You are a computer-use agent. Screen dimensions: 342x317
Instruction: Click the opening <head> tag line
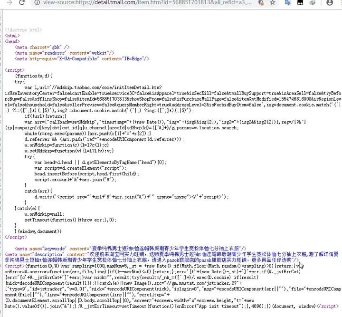point(12,41)
